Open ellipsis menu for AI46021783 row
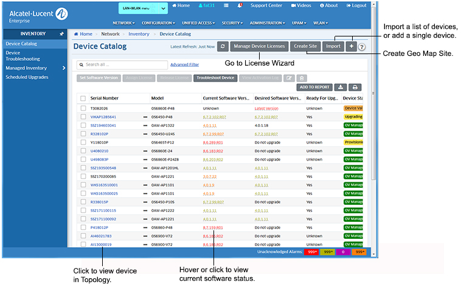Viewport: 461px width, 285px height. pyautogui.click(x=145, y=236)
